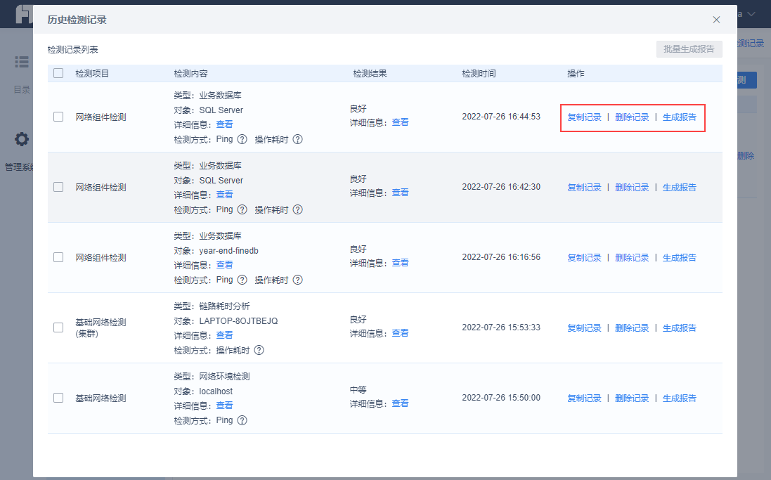Viewport: 771px width, 480px height.
Task: Click the 中等 result text
Action: pos(358,389)
